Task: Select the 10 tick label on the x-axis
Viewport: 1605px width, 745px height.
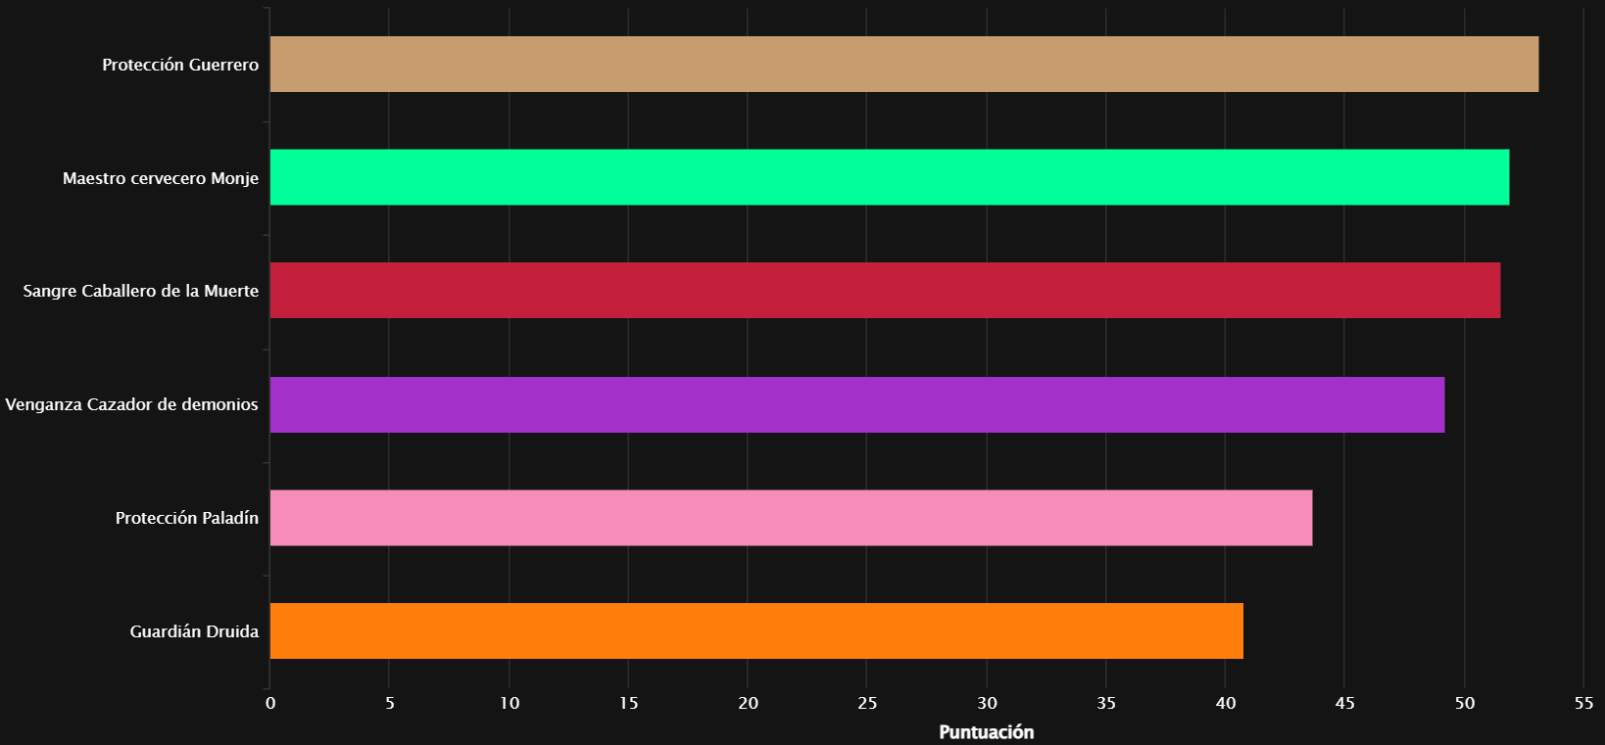Action: [510, 703]
